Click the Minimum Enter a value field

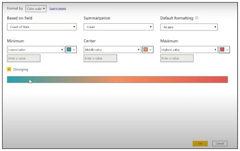point(24,58)
